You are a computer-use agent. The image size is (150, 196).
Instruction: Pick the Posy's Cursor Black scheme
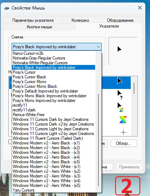[x=53, y=77]
